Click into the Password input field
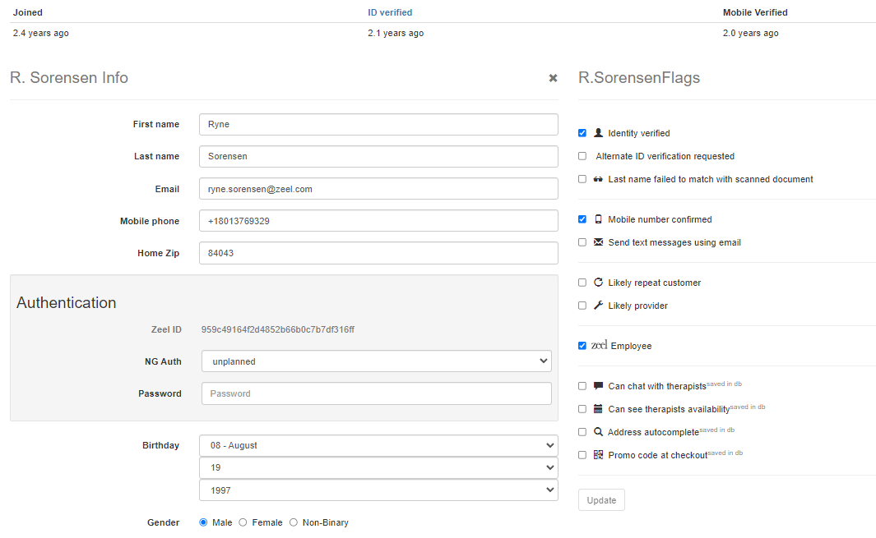Image resolution: width=876 pixels, height=538 pixels. coord(376,393)
